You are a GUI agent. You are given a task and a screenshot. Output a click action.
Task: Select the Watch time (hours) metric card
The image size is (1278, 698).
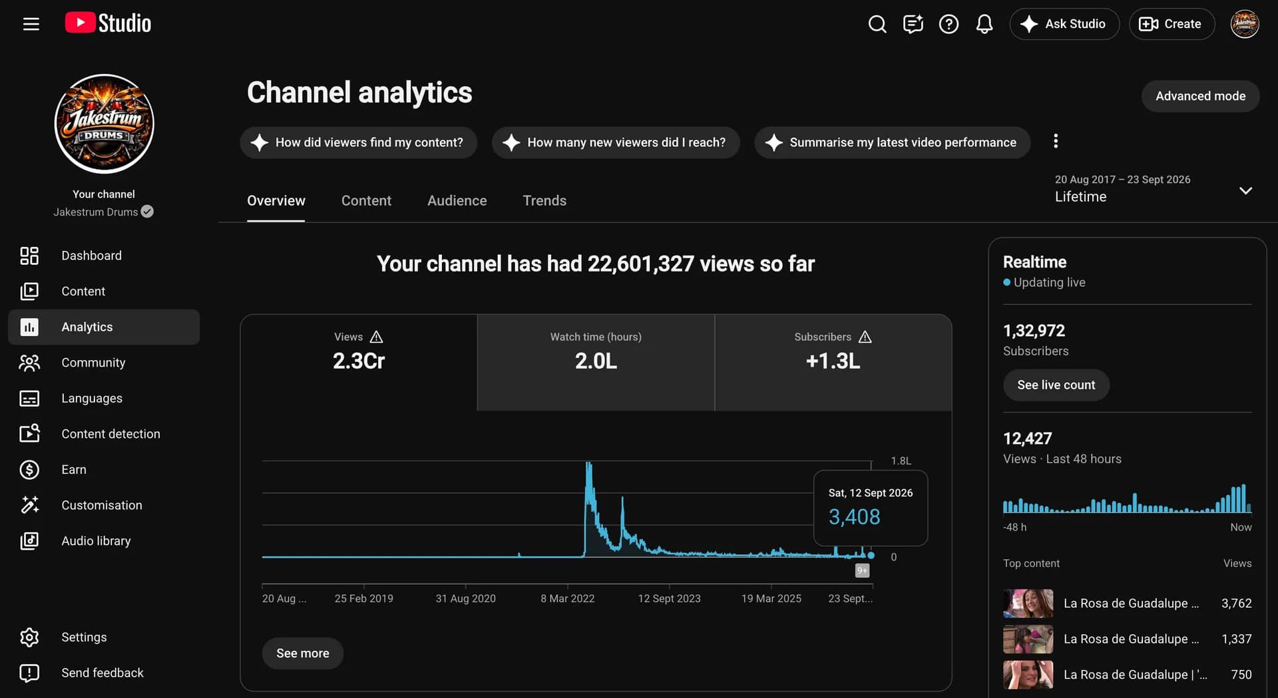click(596, 363)
